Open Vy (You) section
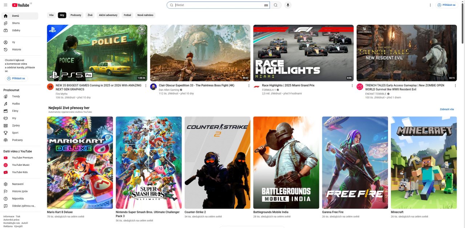Screen dimensions: 465x228 [20, 42]
